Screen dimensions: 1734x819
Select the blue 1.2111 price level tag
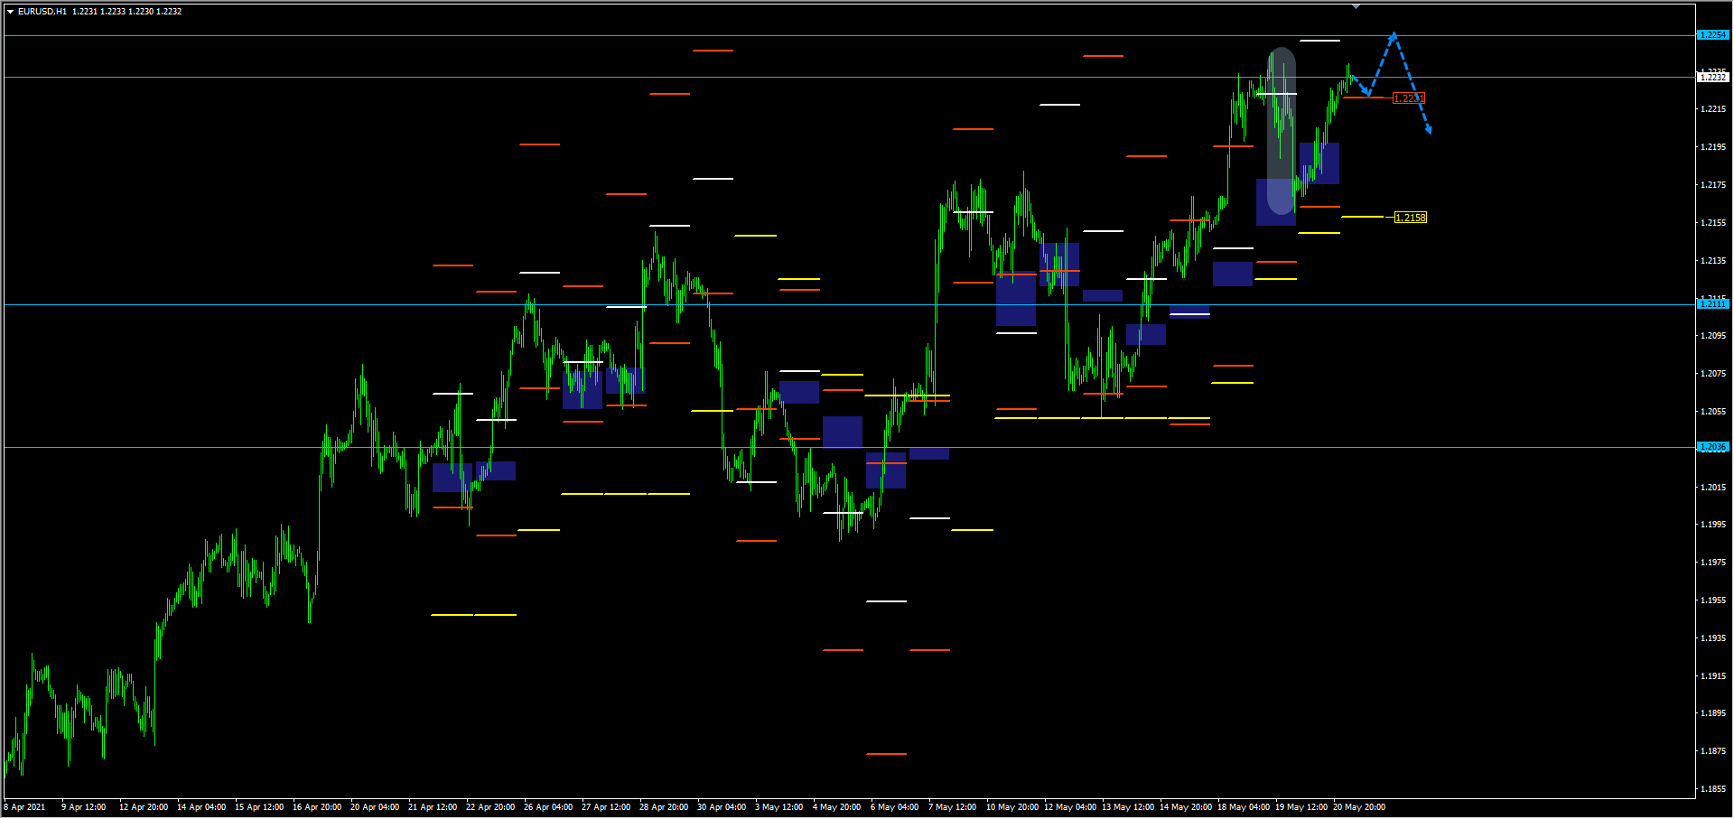(x=1712, y=304)
